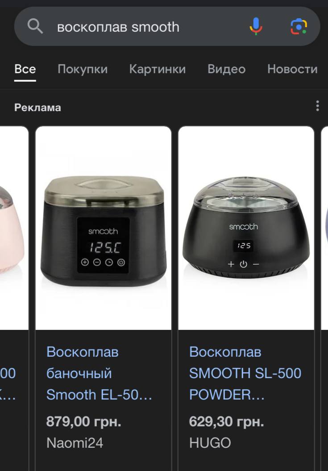The height and width of the screenshot is (471, 328).
Task: Open Google Lens camera search
Action: click(299, 27)
